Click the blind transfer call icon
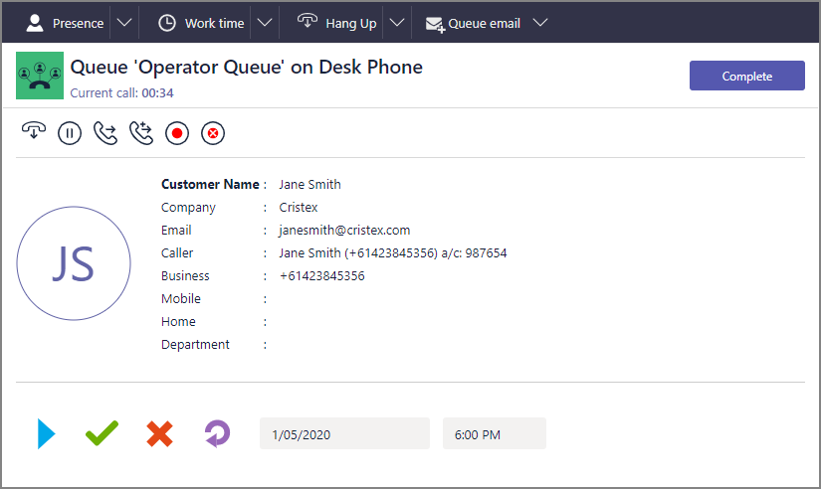Viewport: 821px width, 489px height. (105, 133)
